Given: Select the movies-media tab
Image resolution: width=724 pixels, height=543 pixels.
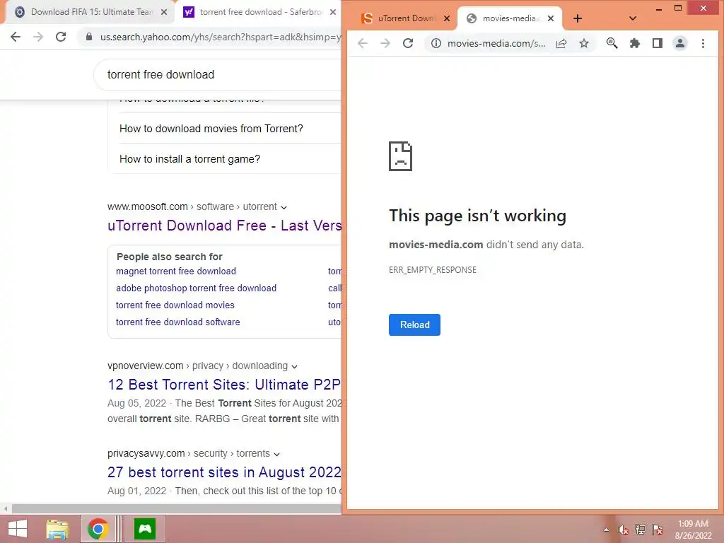Looking at the screenshot, I should (x=509, y=18).
